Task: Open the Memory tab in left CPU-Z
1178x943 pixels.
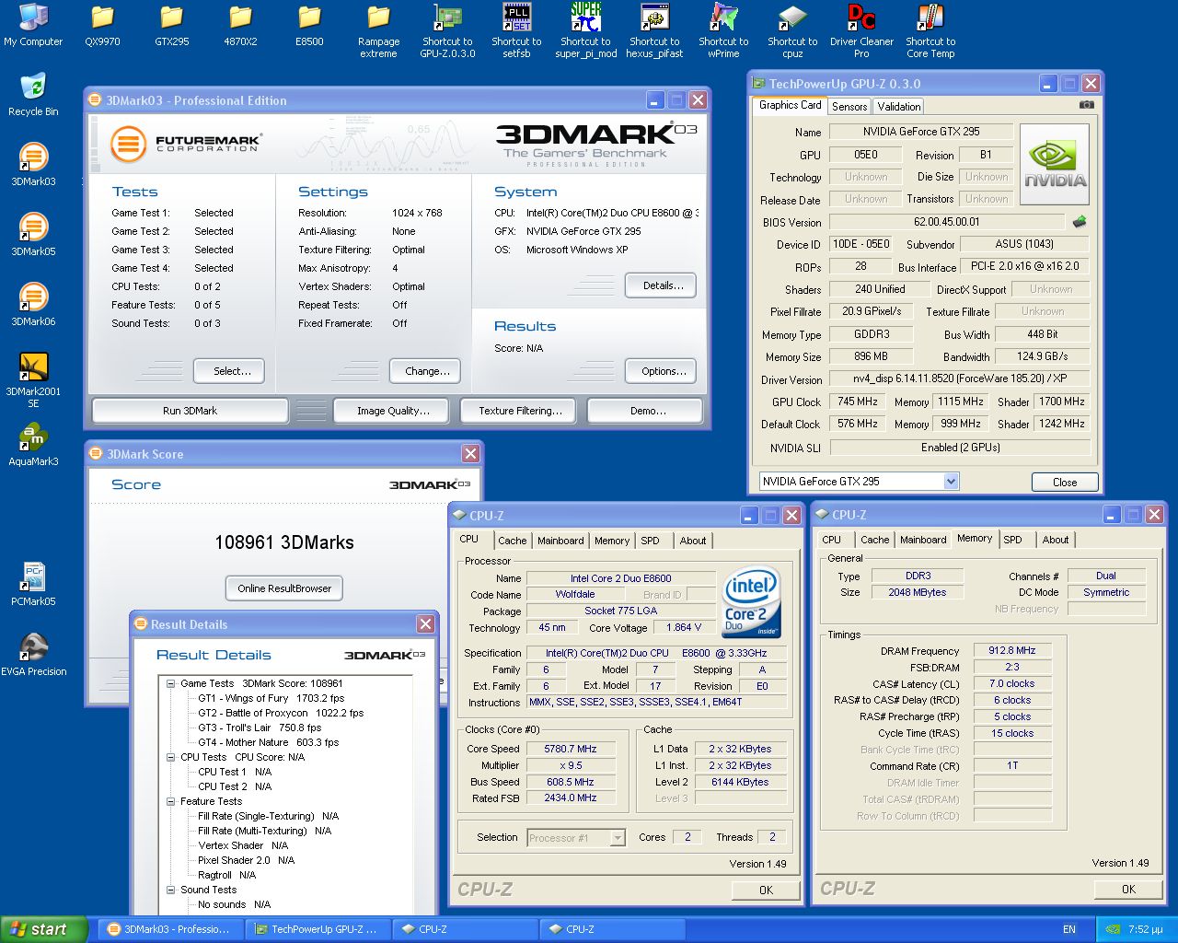Action: tap(612, 541)
